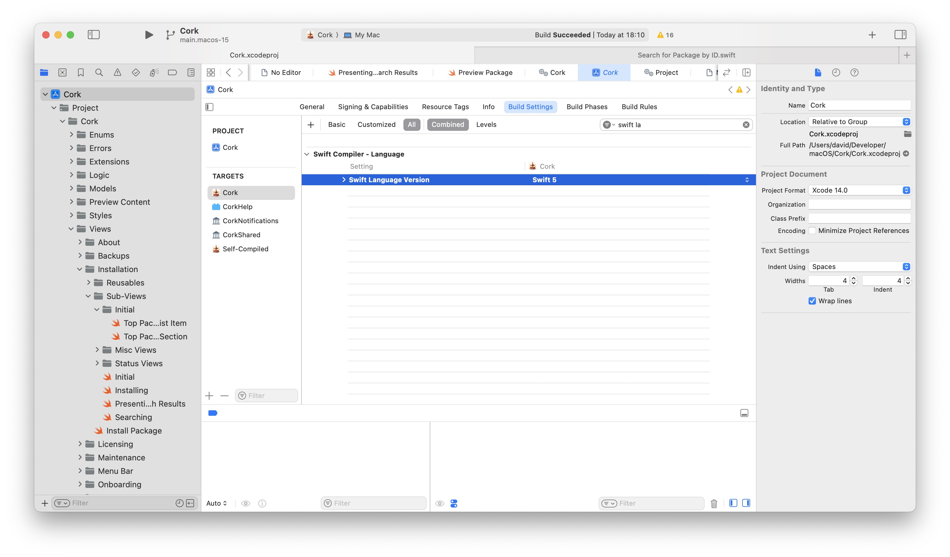Viewport: 950px width, 557px height.
Task: Enable Minimize Project References checkbox
Action: (x=812, y=231)
